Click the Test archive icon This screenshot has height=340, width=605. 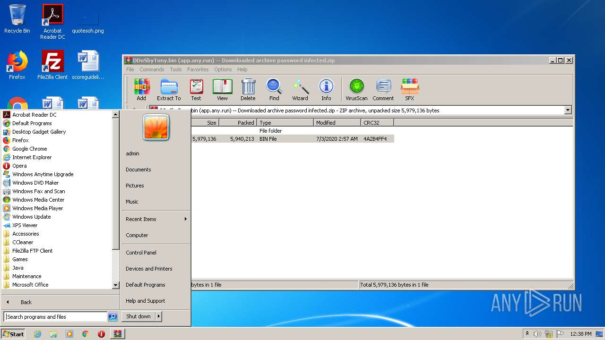(x=196, y=90)
